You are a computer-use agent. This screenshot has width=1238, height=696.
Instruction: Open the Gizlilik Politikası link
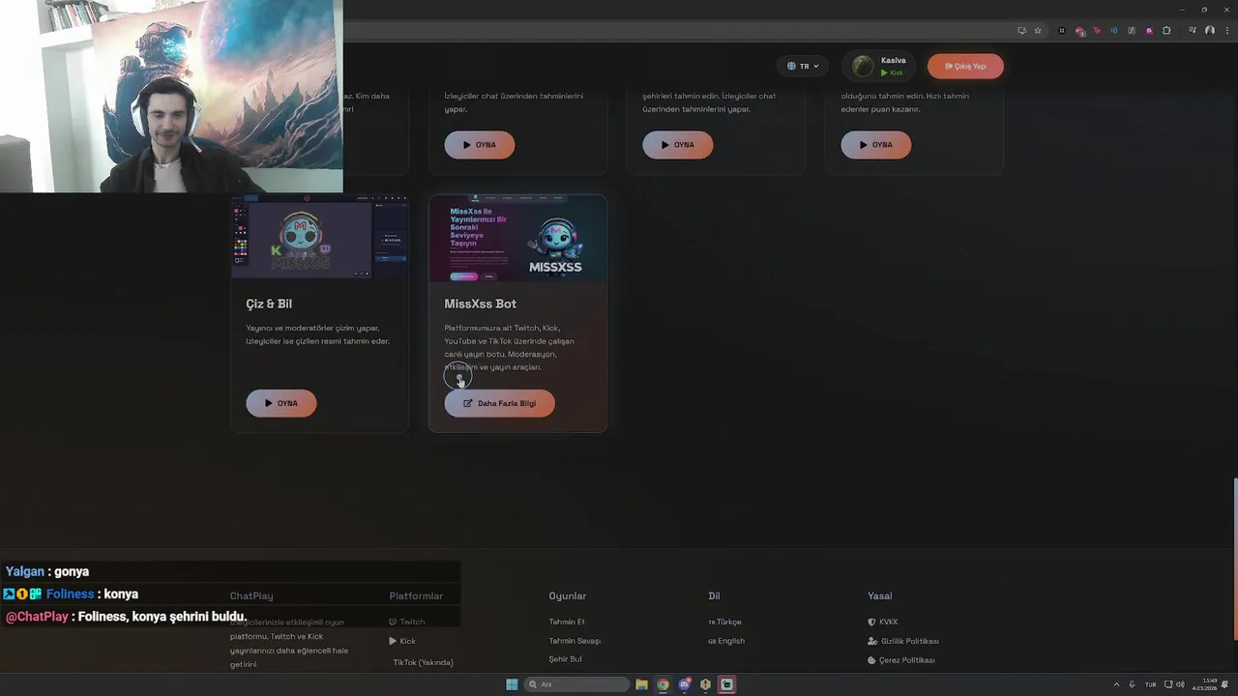click(x=903, y=641)
